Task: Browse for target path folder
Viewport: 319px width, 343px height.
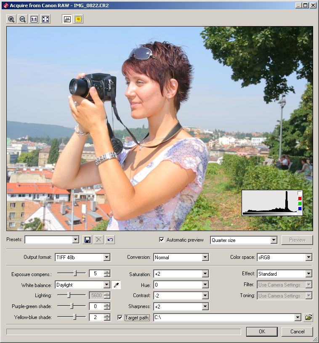Action: [x=308, y=318]
